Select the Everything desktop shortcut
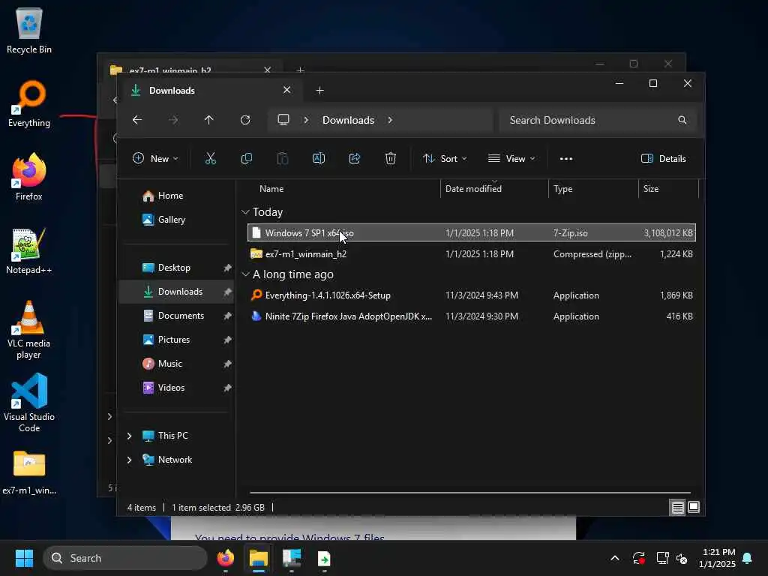This screenshot has width=768, height=576. (29, 103)
